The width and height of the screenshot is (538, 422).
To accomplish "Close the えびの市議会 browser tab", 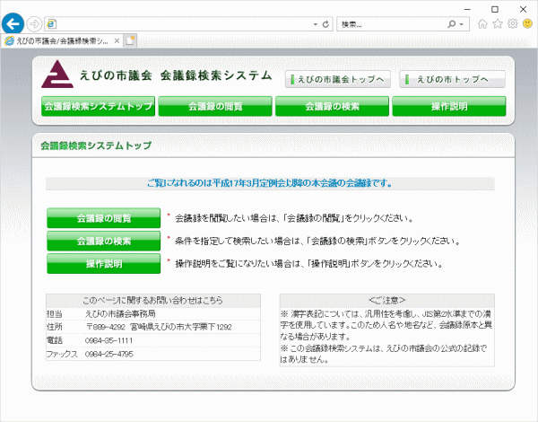I will tap(117, 41).
